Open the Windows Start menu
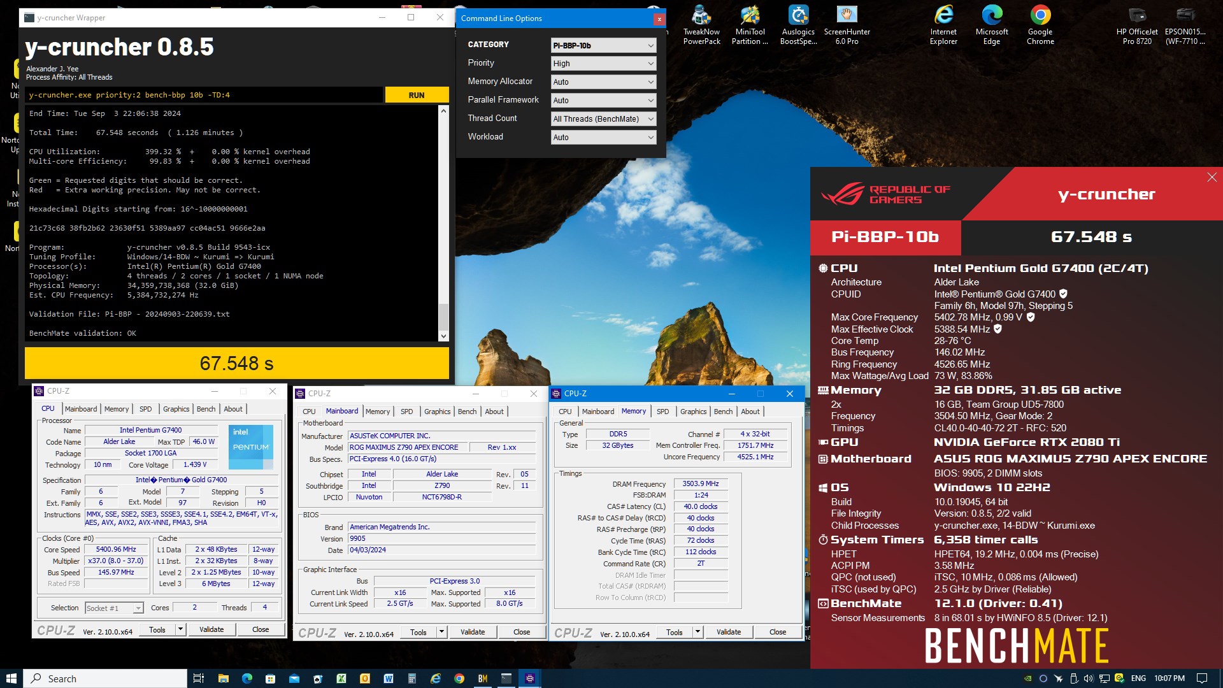The image size is (1223, 688). click(x=11, y=678)
